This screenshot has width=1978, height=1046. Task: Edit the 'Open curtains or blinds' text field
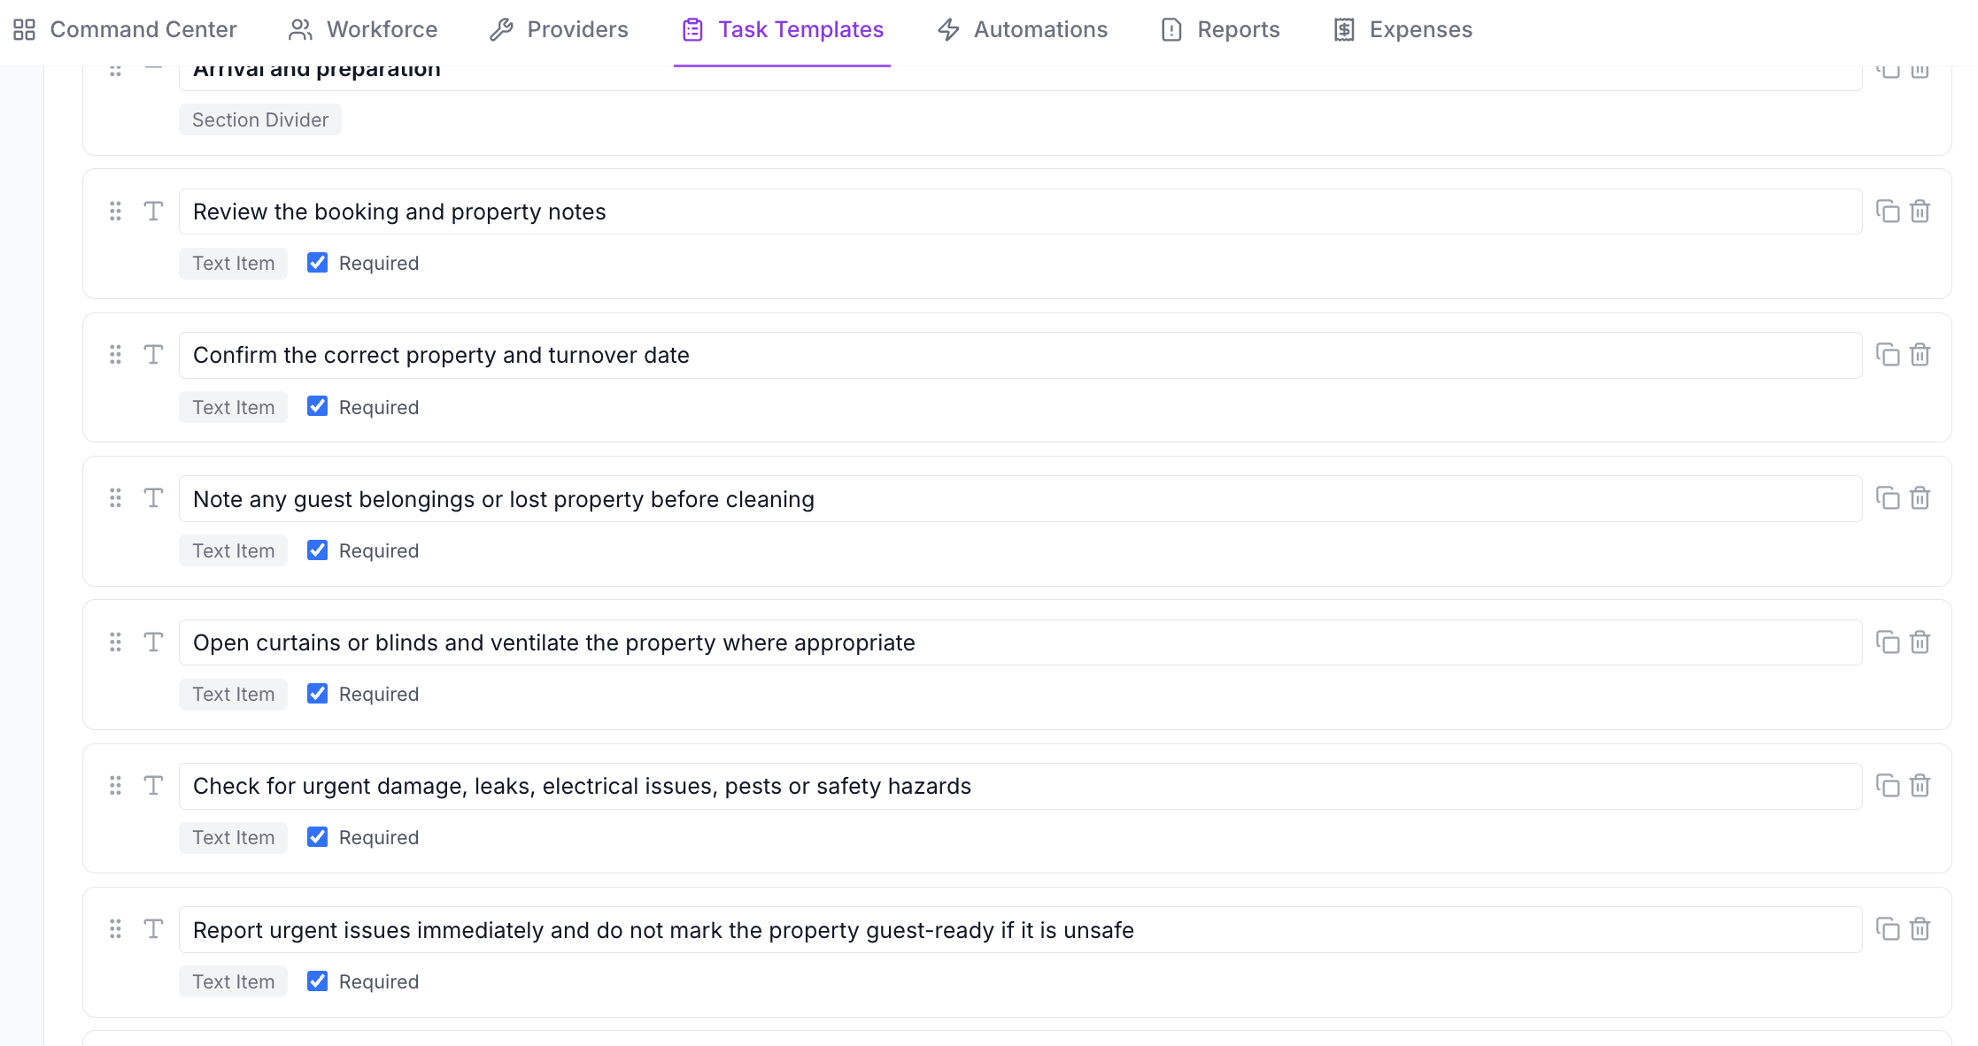click(1020, 642)
